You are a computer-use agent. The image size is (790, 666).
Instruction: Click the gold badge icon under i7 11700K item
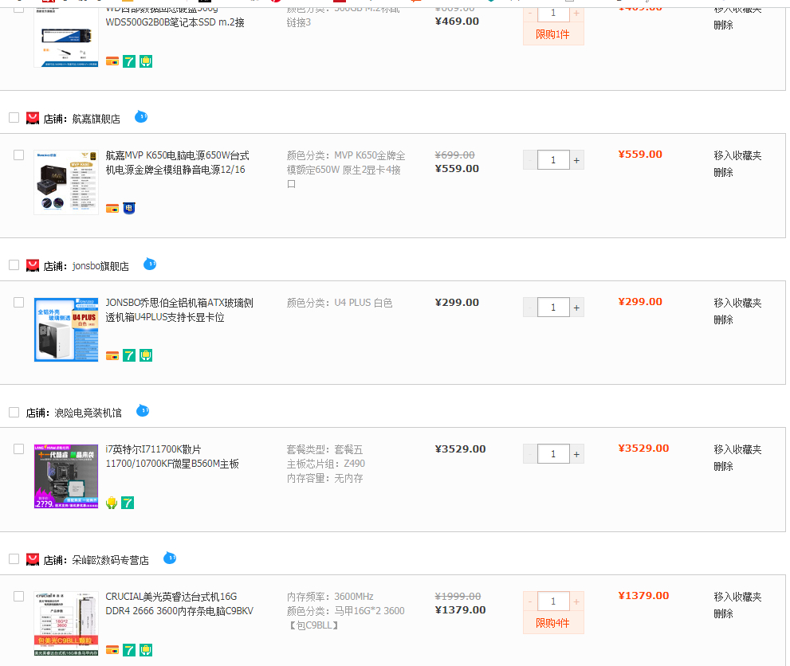click(x=112, y=503)
